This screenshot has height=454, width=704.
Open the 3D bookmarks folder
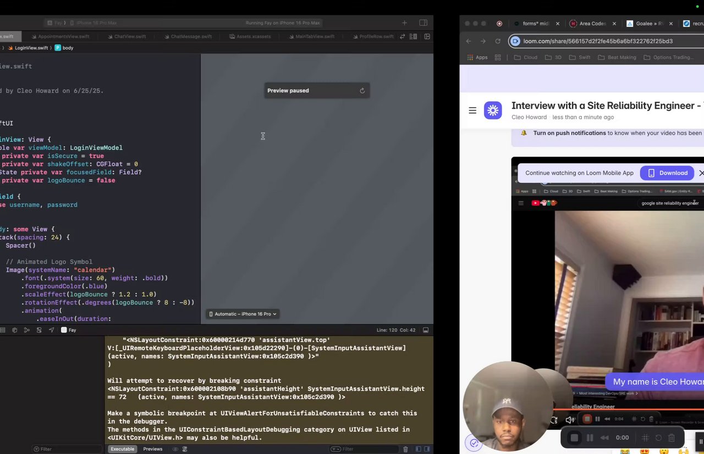click(x=553, y=57)
